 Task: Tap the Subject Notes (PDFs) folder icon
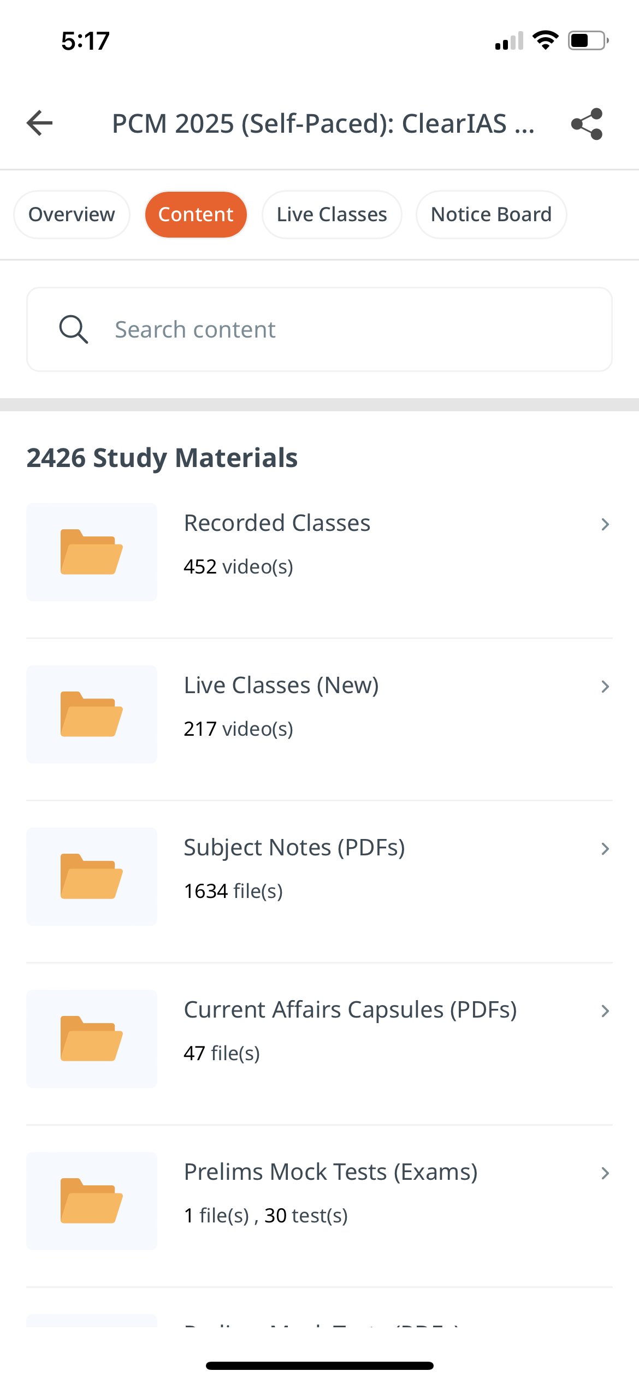click(92, 877)
